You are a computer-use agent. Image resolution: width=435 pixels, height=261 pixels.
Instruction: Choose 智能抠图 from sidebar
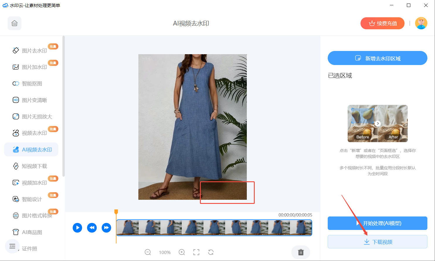(x=31, y=83)
